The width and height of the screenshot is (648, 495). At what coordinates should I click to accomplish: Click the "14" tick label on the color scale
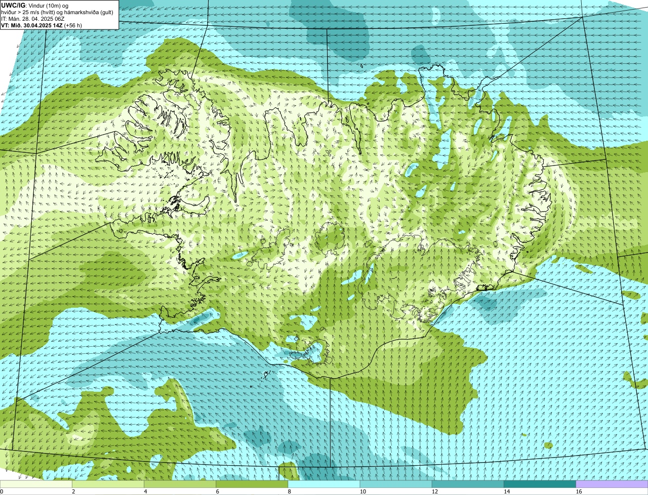point(507,491)
